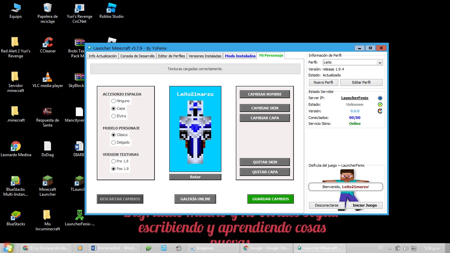The image size is (450, 253).
Task: Select the Mi Personaje tab
Action: point(271,55)
